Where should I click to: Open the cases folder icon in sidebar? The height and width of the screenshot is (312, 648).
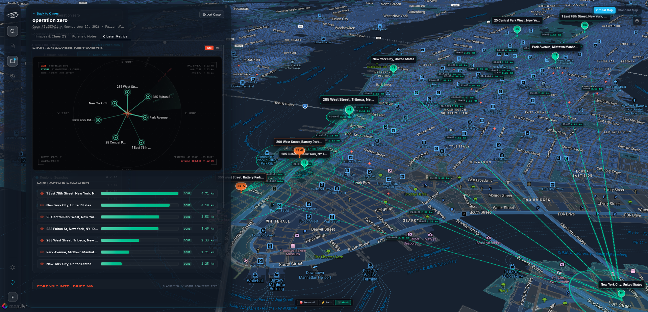13,61
